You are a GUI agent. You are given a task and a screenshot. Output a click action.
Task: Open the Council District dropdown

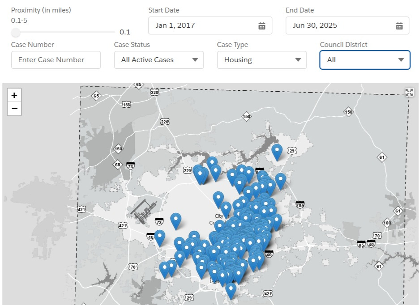(365, 60)
